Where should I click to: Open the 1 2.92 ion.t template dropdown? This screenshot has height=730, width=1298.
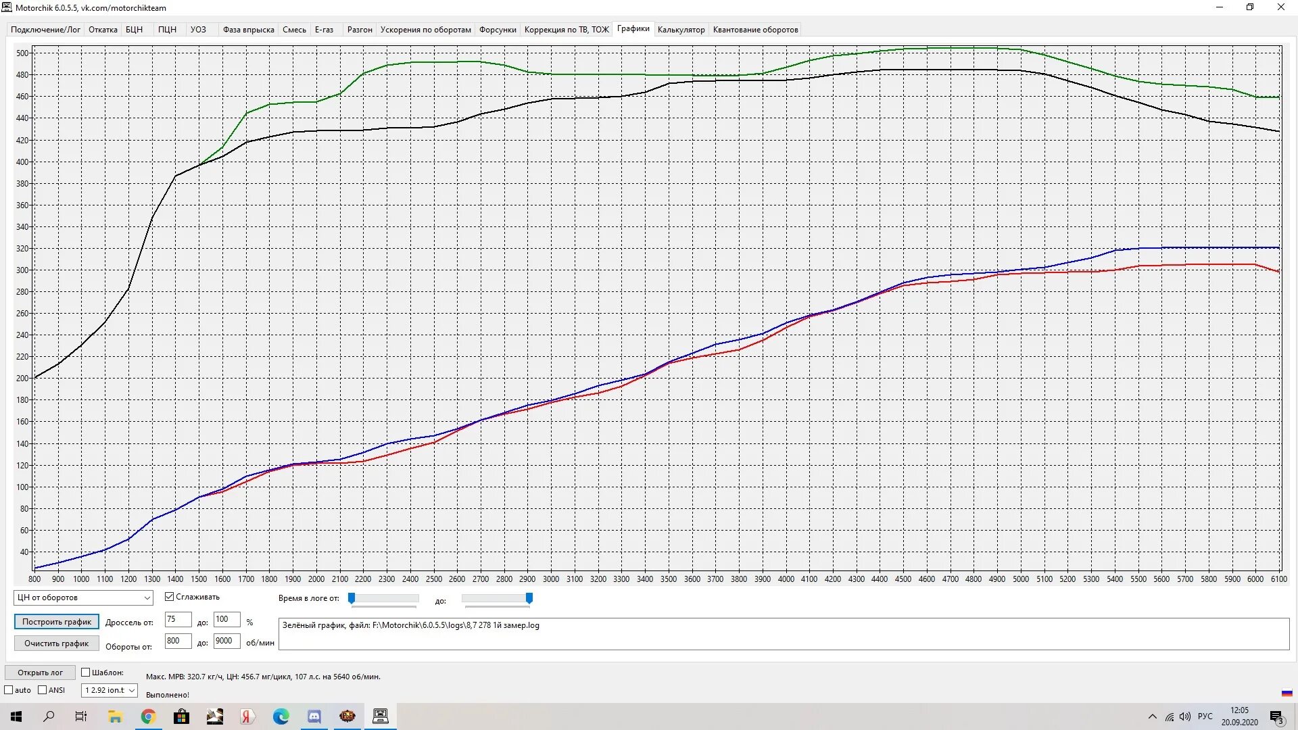point(110,690)
